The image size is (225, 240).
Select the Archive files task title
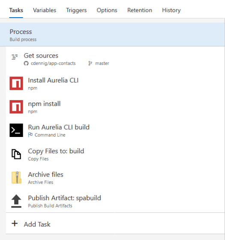point(46,174)
